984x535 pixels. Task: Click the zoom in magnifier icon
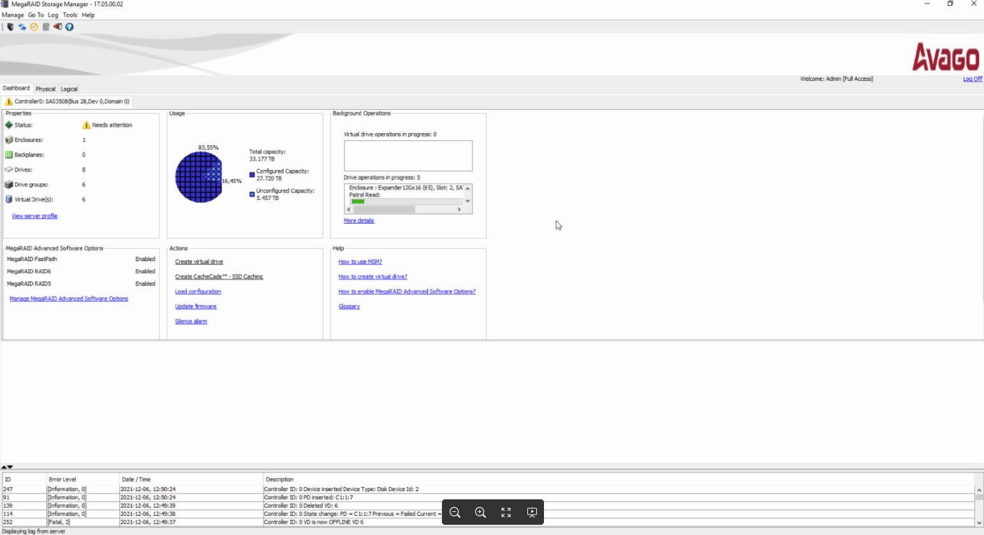pyautogui.click(x=480, y=513)
